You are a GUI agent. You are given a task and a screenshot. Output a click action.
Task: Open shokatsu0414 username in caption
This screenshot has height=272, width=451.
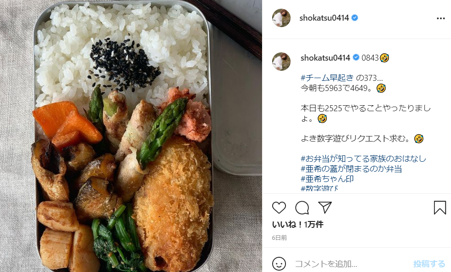(325, 58)
